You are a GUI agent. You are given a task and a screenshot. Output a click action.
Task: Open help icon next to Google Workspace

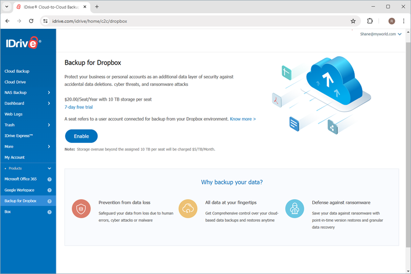pos(49,190)
